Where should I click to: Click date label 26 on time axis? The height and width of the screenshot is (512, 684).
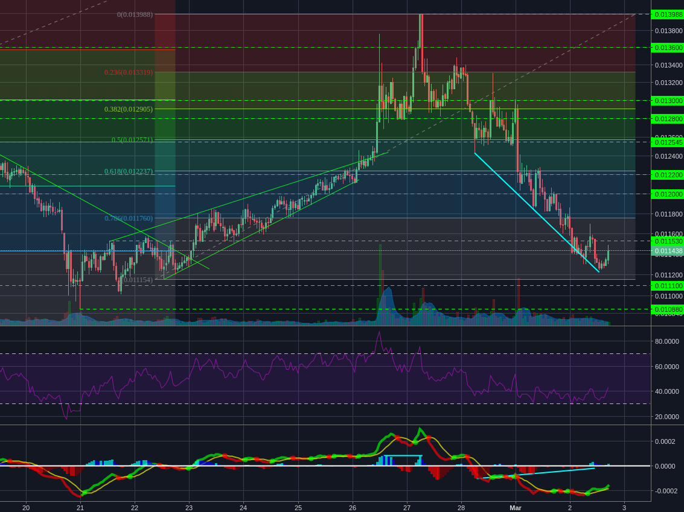tap(353, 508)
